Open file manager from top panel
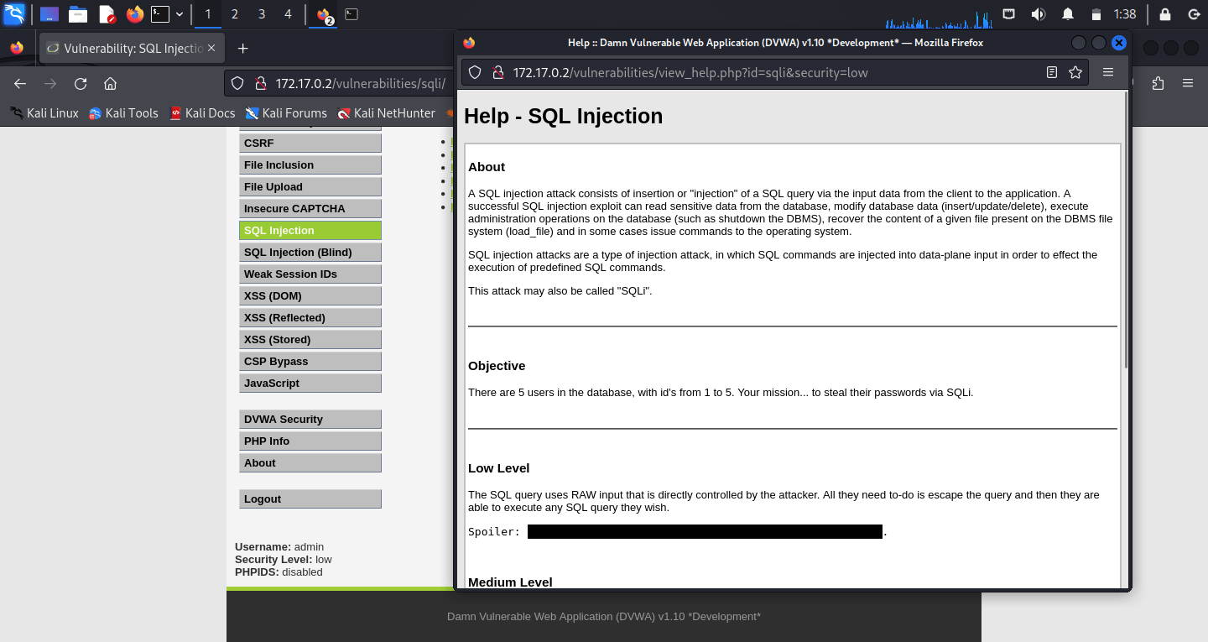1208x642 pixels. pos(78,14)
